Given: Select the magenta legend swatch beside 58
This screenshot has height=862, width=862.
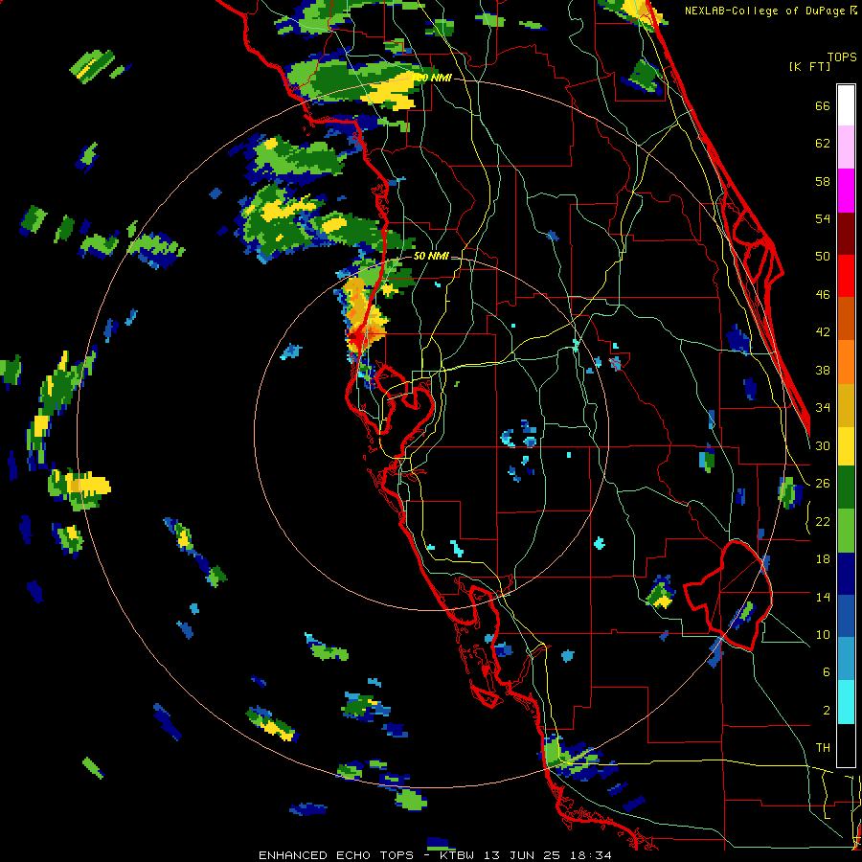Looking at the screenshot, I should (846, 191).
